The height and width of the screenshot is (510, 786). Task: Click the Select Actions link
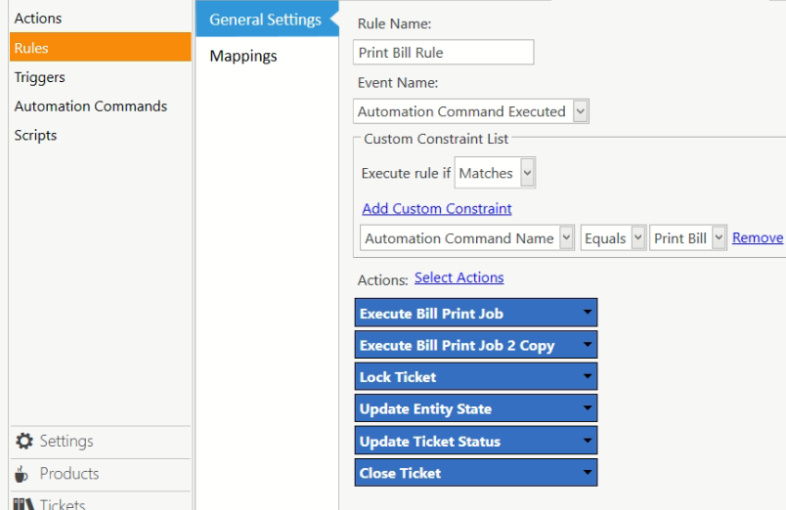click(458, 277)
